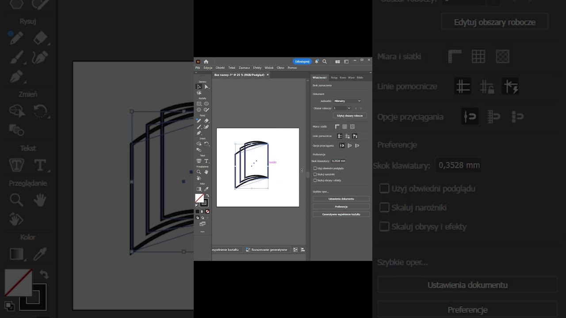The width and height of the screenshot is (566, 318).
Task: Go to Illustrator Home screen
Action: (x=206, y=61)
